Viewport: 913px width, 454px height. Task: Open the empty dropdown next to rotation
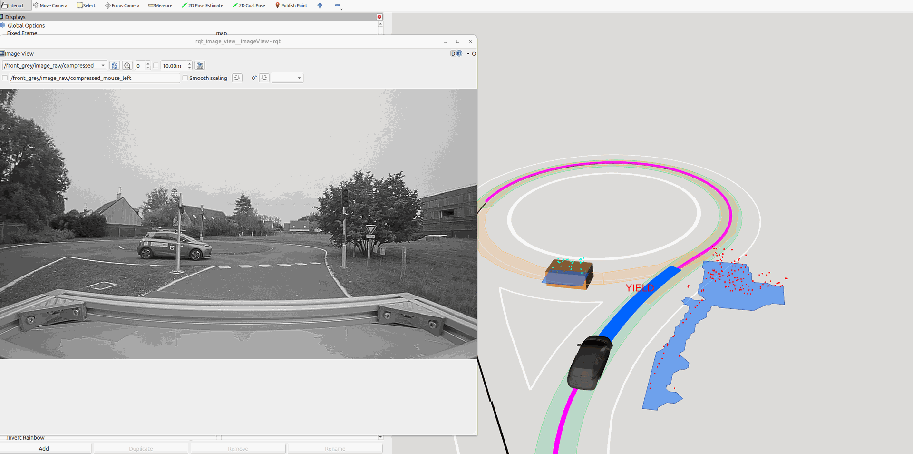point(287,78)
